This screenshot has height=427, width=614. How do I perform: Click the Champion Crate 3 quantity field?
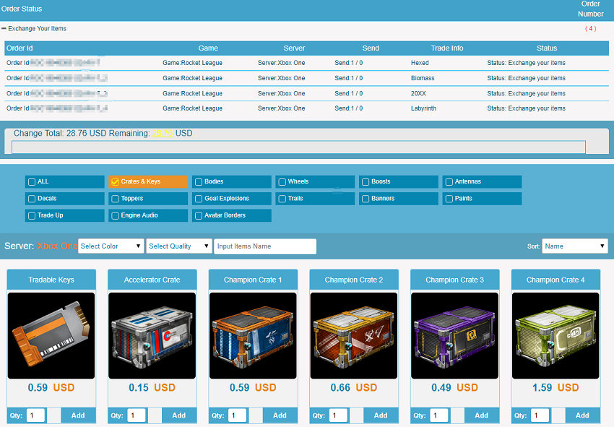tap(439, 415)
